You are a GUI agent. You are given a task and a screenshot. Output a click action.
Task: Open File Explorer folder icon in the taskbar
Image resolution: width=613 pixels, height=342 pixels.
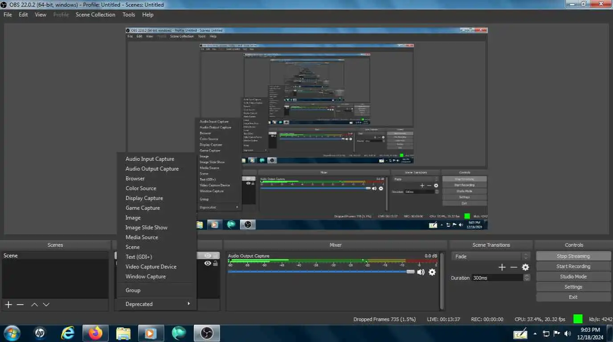[123, 333]
